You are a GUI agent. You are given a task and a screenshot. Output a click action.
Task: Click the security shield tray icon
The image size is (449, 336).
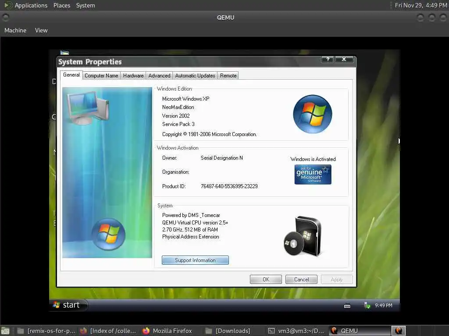coord(367,305)
